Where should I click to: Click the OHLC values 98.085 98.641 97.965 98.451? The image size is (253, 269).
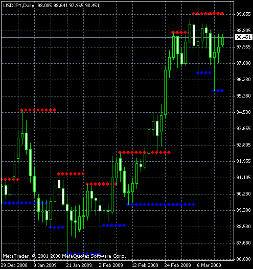point(68,6)
